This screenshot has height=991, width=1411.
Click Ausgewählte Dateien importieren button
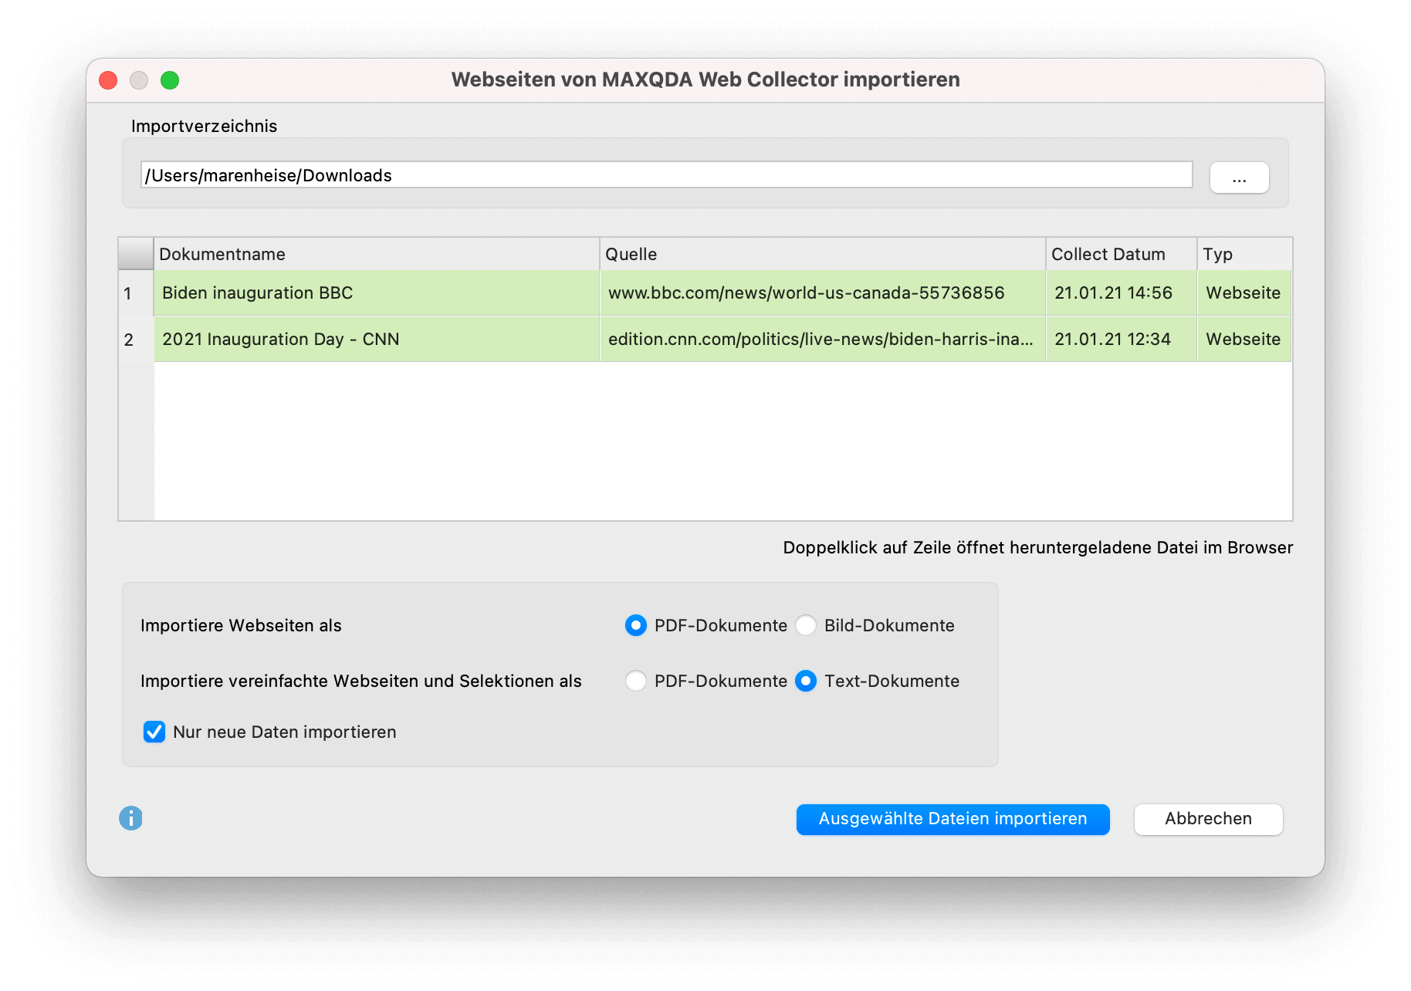953,819
